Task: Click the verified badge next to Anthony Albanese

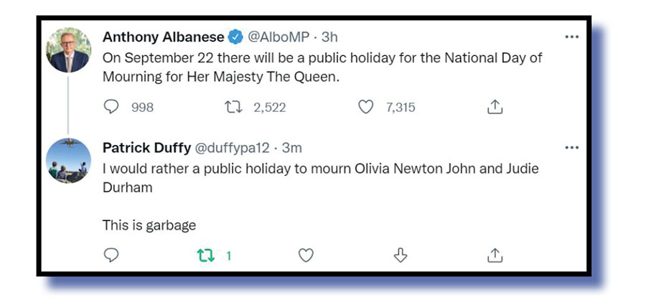Action: pos(235,37)
